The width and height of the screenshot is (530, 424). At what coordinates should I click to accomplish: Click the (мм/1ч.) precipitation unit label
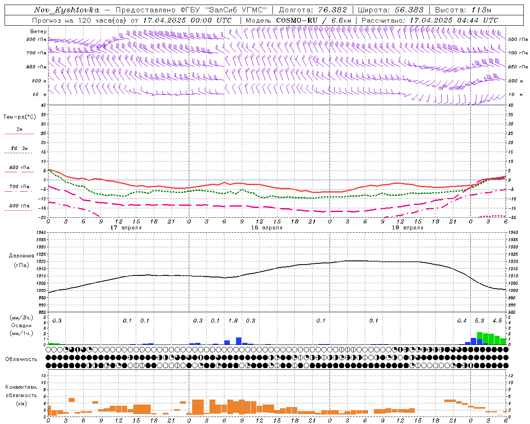click(x=22, y=333)
